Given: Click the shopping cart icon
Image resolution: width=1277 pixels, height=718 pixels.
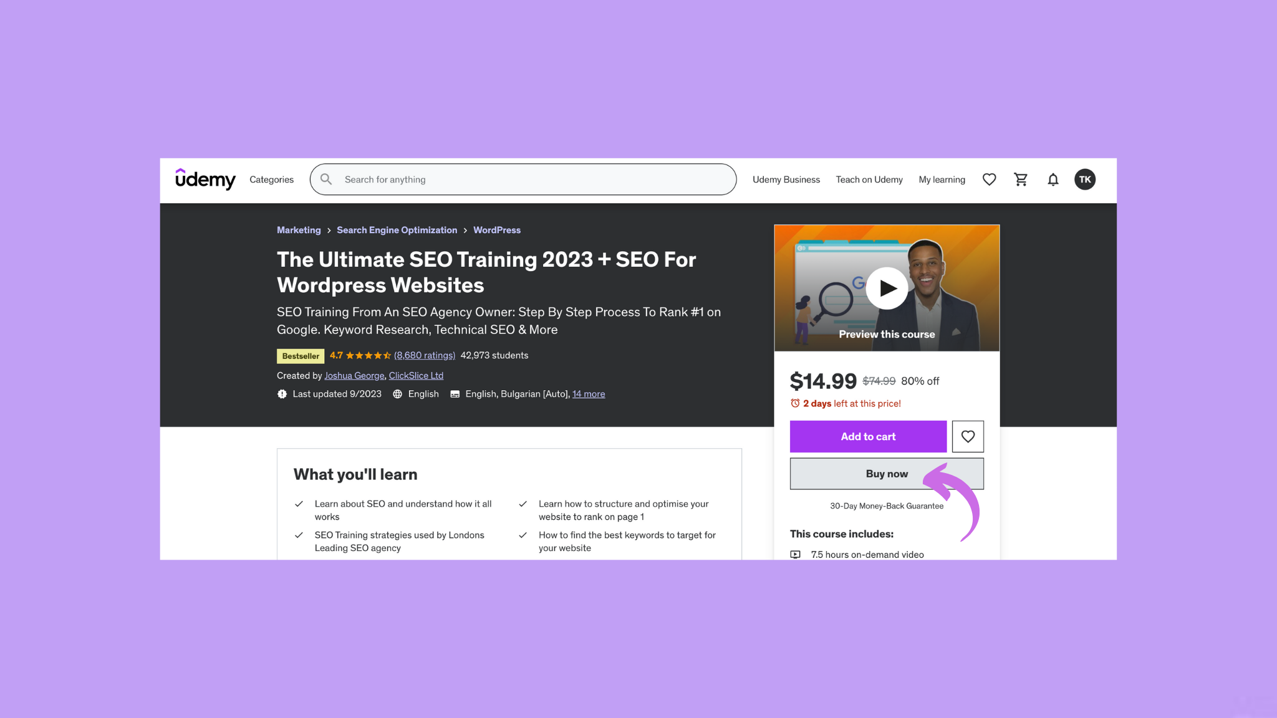Looking at the screenshot, I should [1021, 179].
